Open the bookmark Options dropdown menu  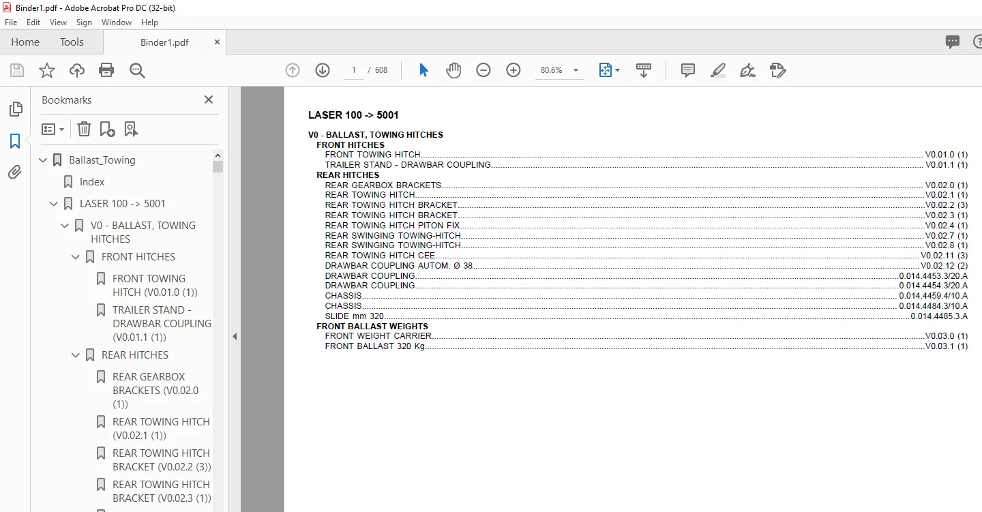coord(53,129)
